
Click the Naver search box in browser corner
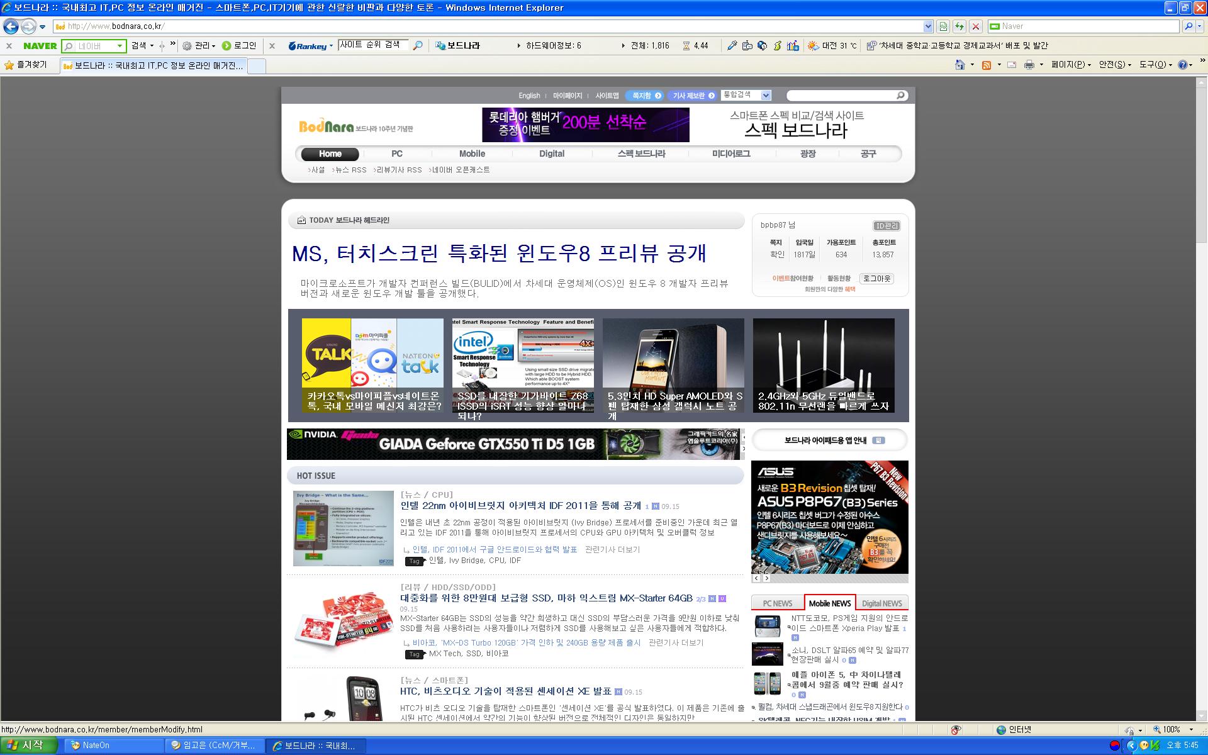pyautogui.click(x=1082, y=26)
